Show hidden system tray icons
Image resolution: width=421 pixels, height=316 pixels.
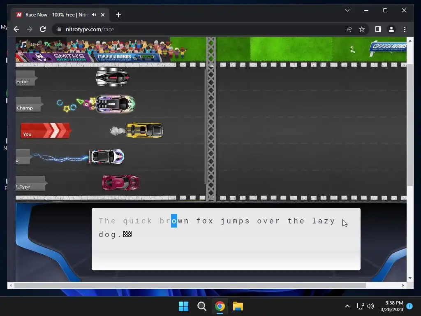(x=347, y=306)
